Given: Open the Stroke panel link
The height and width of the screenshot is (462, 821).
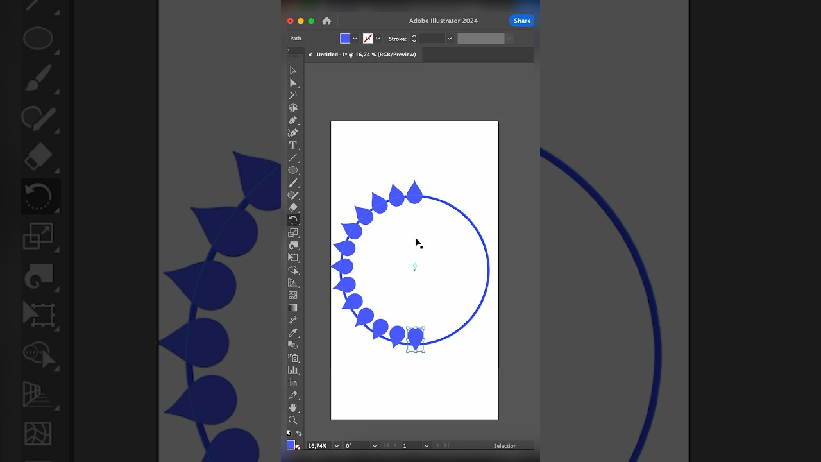Looking at the screenshot, I should [398, 38].
